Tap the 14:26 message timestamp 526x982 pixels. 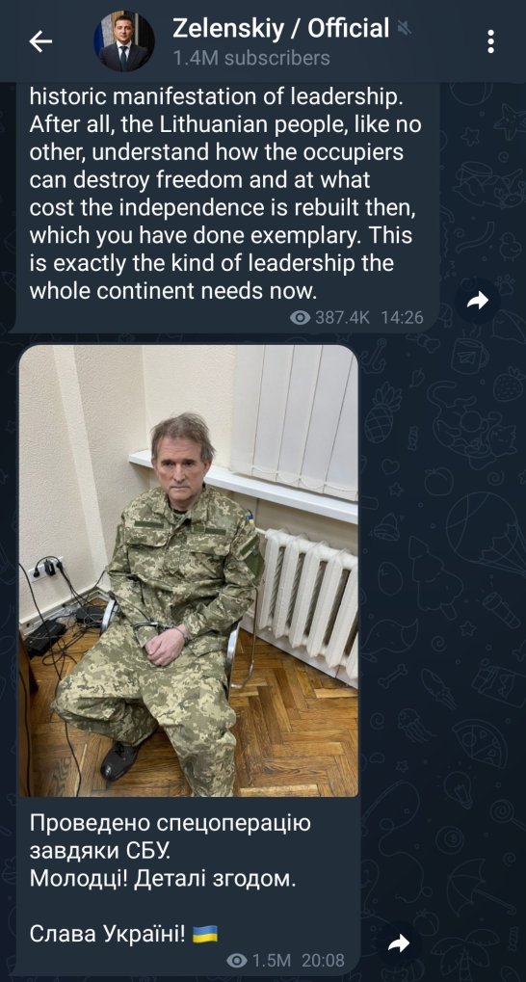[402, 318]
